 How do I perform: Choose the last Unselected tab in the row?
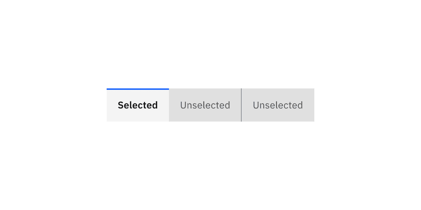click(x=278, y=105)
